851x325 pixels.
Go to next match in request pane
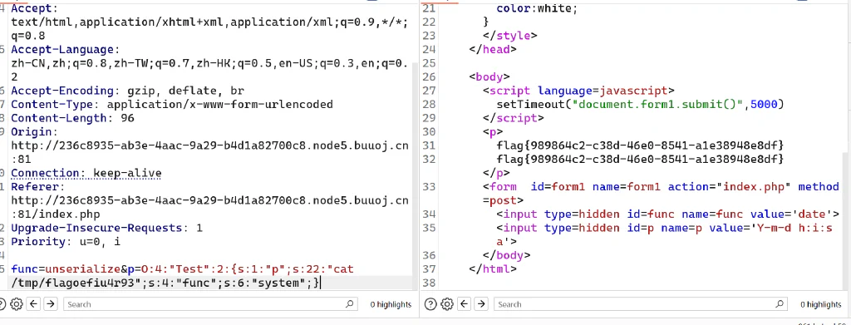(51, 304)
